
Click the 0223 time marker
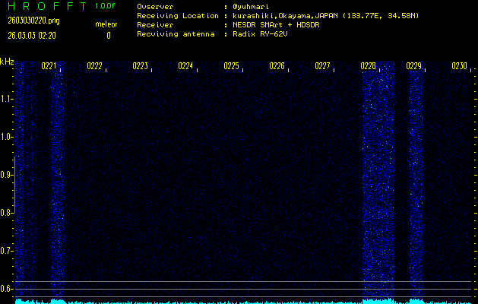[x=140, y=66]
